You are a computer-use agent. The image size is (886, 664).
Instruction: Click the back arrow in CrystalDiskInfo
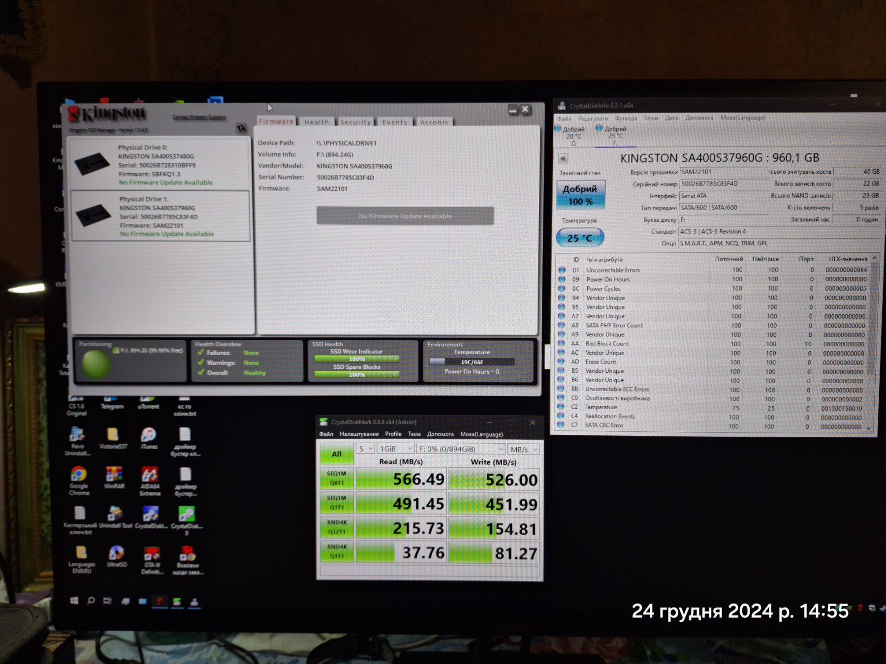coord(563,158)
